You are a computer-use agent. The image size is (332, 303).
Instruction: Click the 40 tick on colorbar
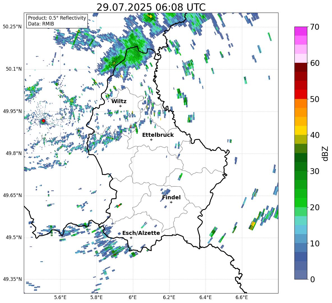(x=315, y=135)
